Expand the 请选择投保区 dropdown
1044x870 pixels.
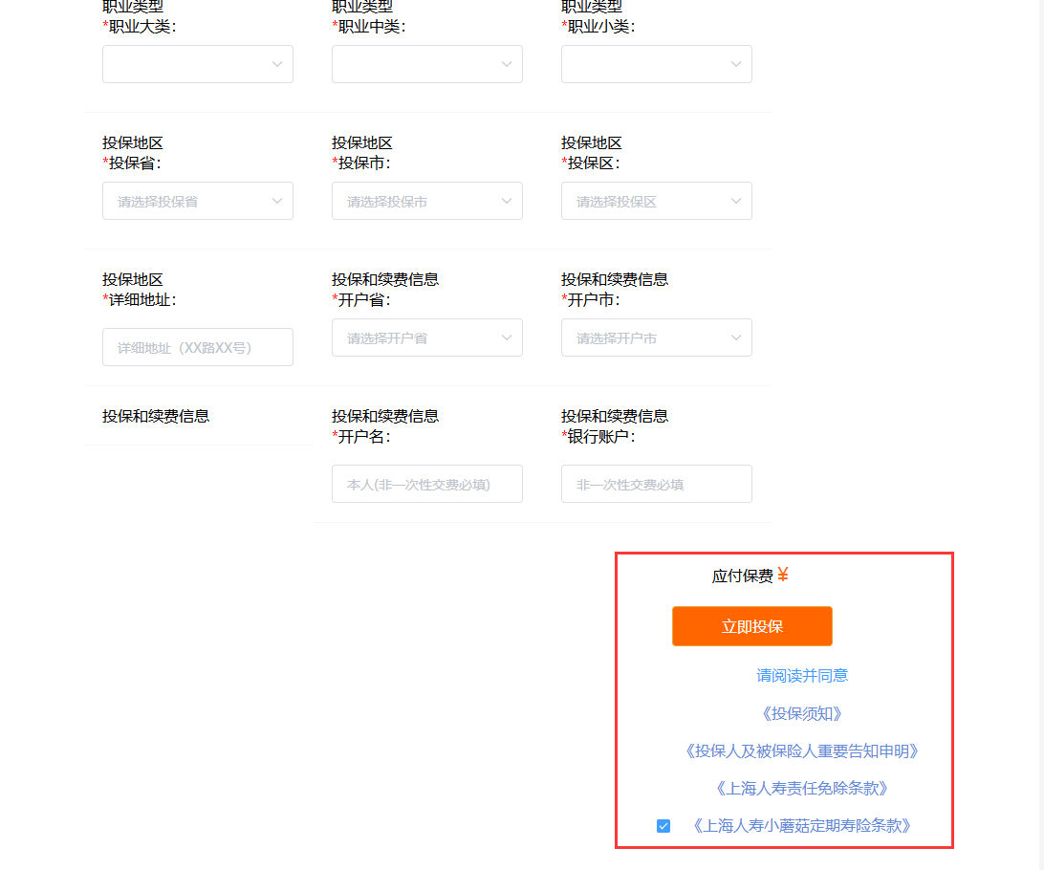[657, 201]
